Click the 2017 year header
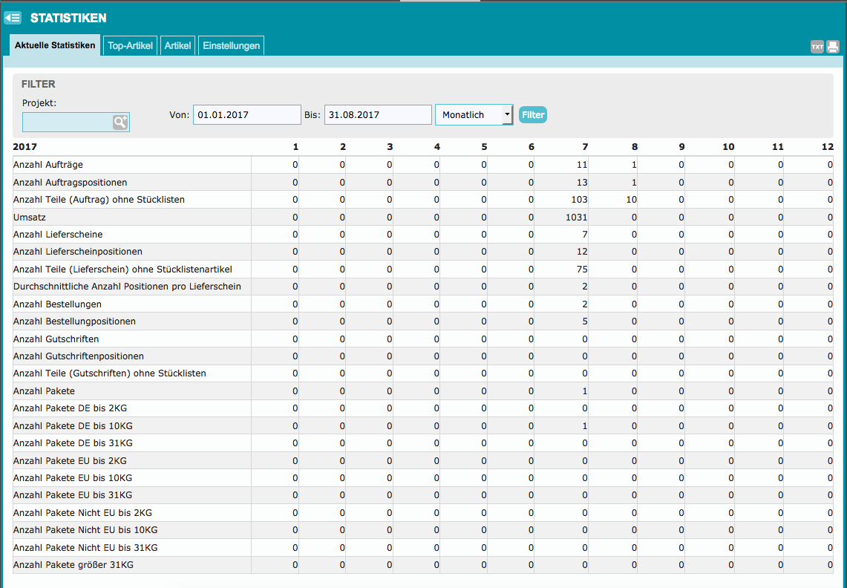 pos(24,147)
